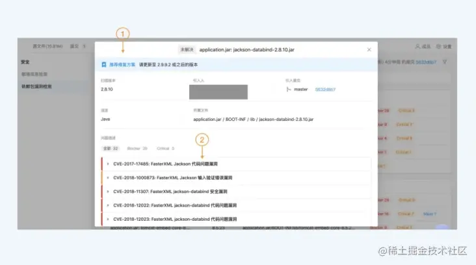Click scanned version value 2.8.10

pyautogui.click(x=107, y=90)
